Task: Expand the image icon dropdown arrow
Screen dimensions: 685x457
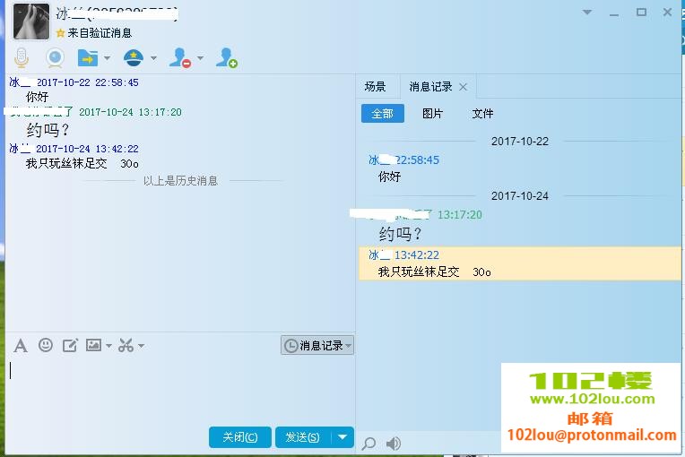Action: (x=108, y=346)
